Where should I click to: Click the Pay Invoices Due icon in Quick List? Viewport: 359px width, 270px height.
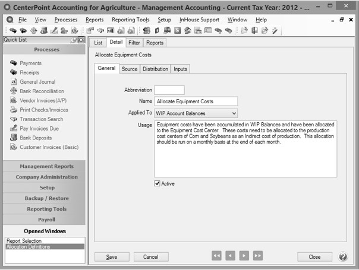tap(14, 128)
